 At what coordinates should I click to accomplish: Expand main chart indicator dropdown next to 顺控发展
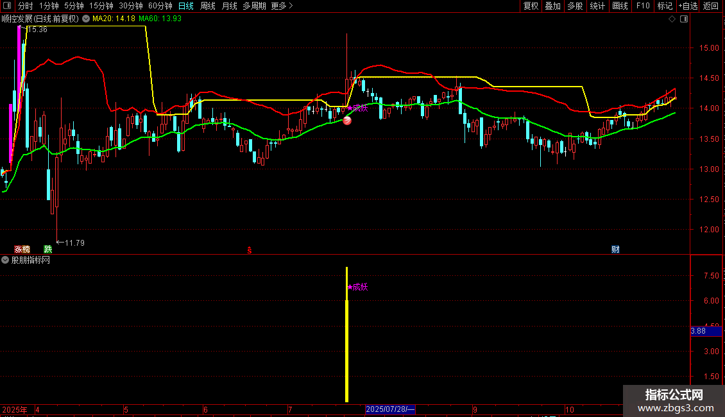pyautogui.click(x=86, y=19)
